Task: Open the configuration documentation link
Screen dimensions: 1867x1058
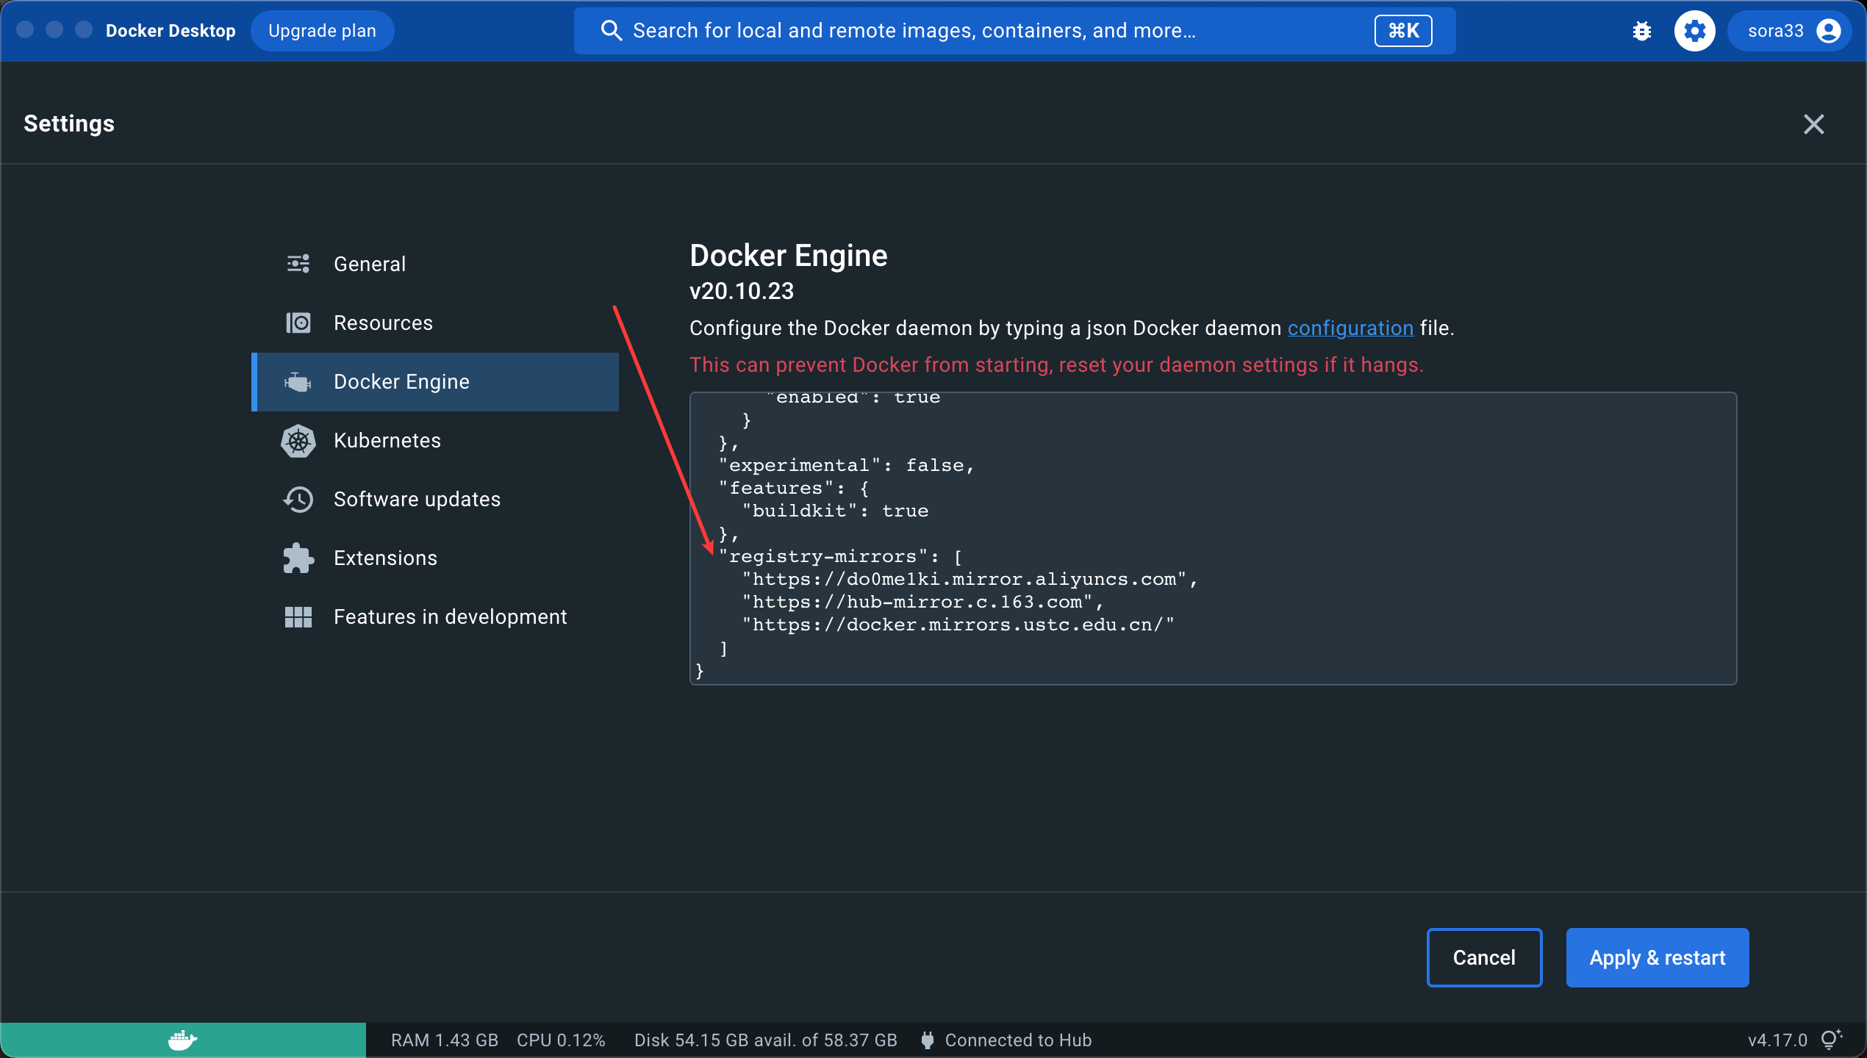Action: tap(1350, 328)
